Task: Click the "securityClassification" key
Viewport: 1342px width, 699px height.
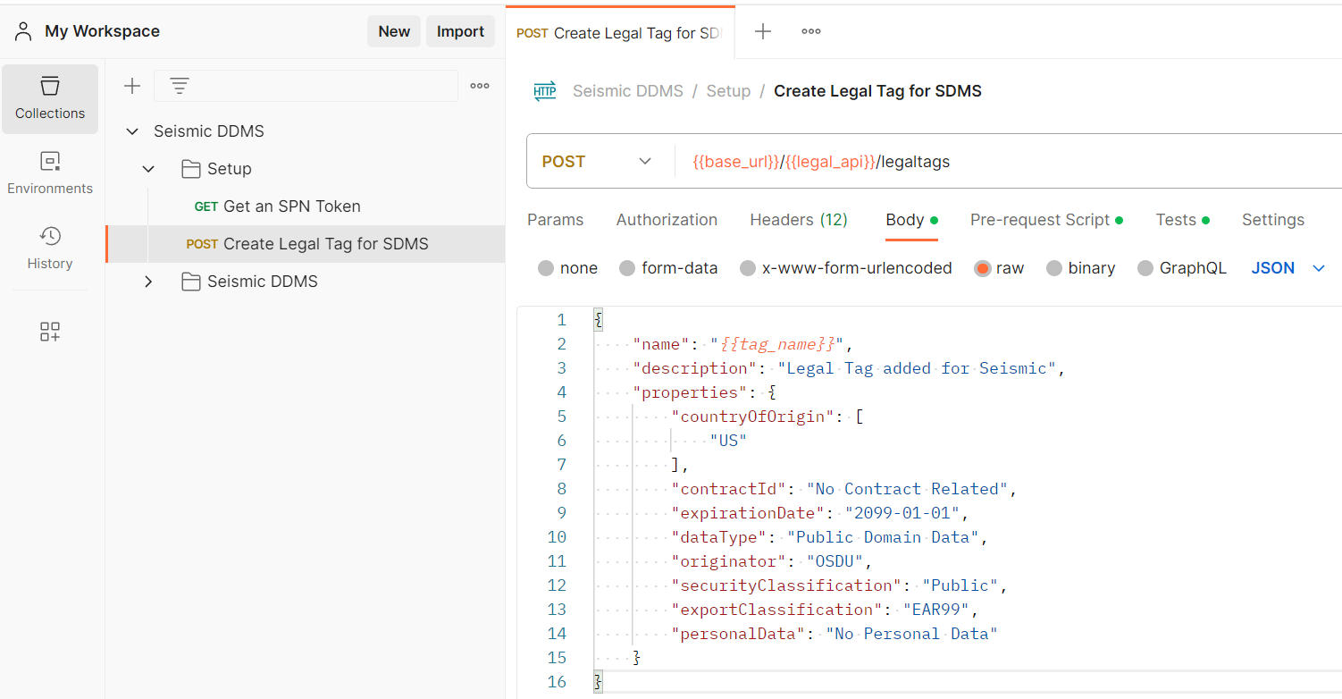Action: [787, 585]
